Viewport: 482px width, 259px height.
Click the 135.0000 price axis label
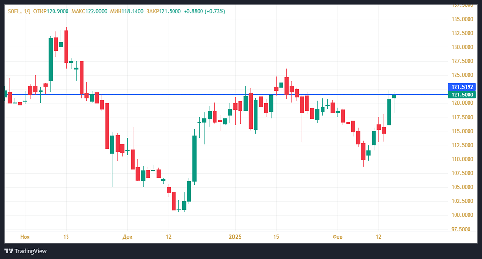pos(462,19)
